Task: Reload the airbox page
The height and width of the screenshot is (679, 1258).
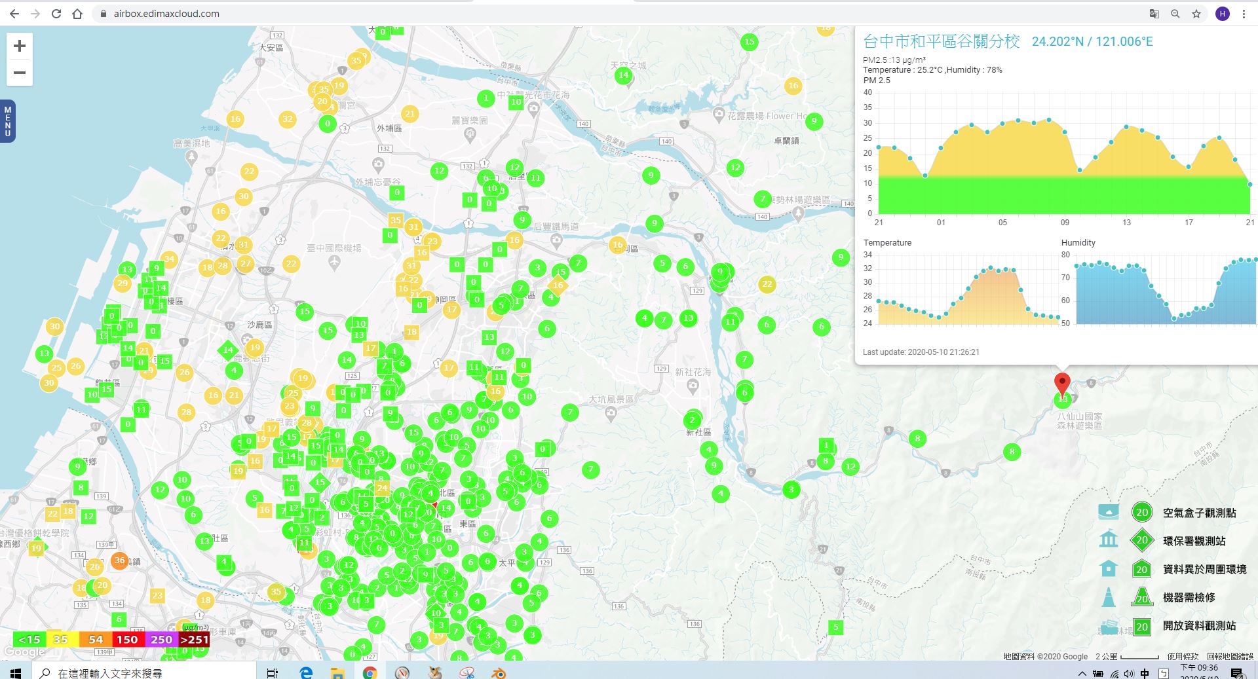Action: (x=56, y=14)
